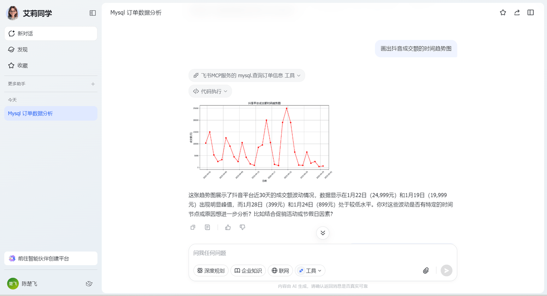
Task: Click the user message 画出抖音成交额的时间趋势图
Action: (416, 49)
